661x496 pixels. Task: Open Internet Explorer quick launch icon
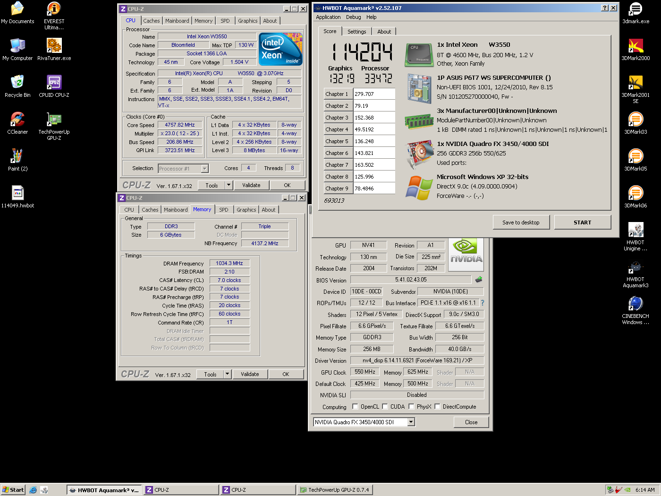pyautogui.click(x=33, y=490)
